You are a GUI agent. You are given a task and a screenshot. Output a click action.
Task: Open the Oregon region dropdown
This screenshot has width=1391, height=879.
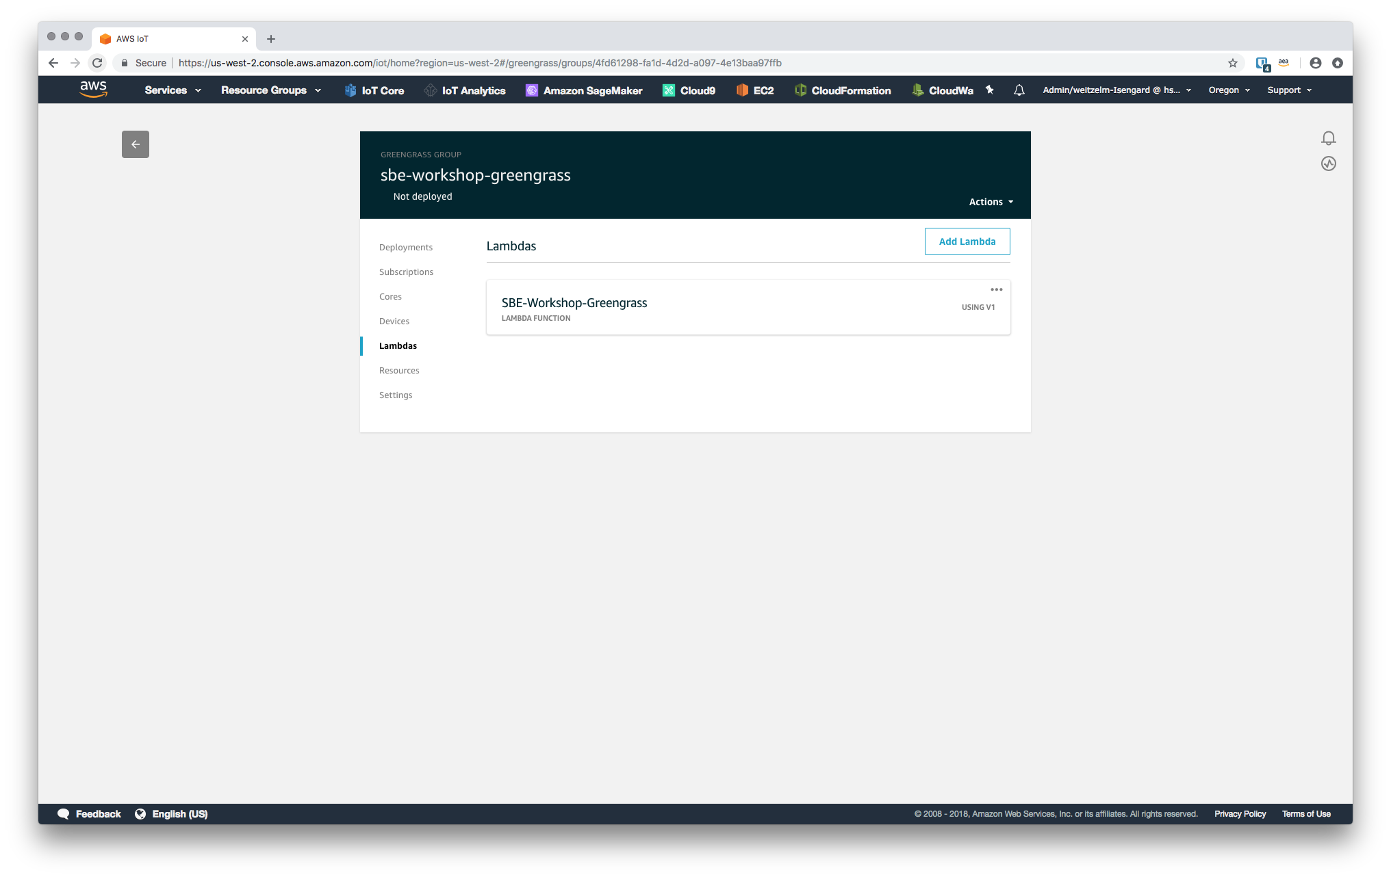(x=1229, y=90)
